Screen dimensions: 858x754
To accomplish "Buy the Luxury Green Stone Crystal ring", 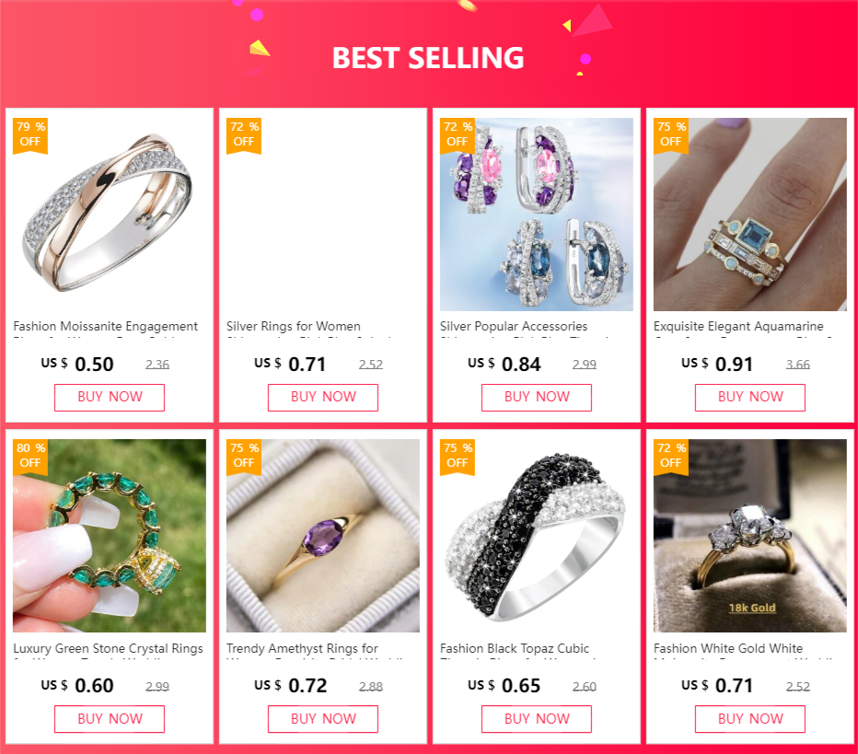I will tap(110, 719).
